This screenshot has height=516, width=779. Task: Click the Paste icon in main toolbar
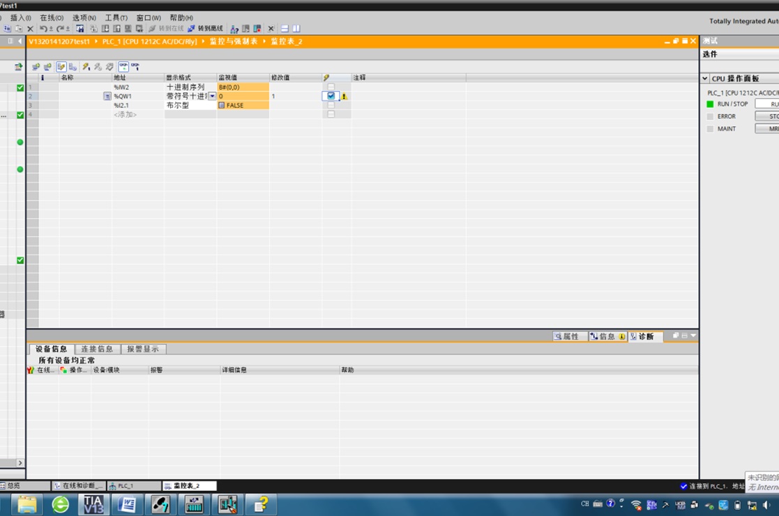point(19,29)
